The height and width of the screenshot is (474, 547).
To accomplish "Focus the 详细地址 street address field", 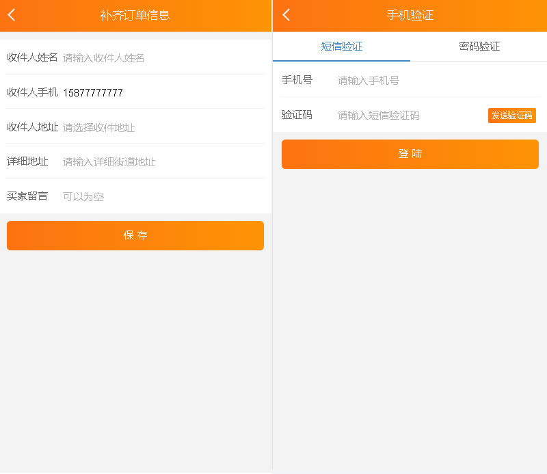I will (163, 162).
